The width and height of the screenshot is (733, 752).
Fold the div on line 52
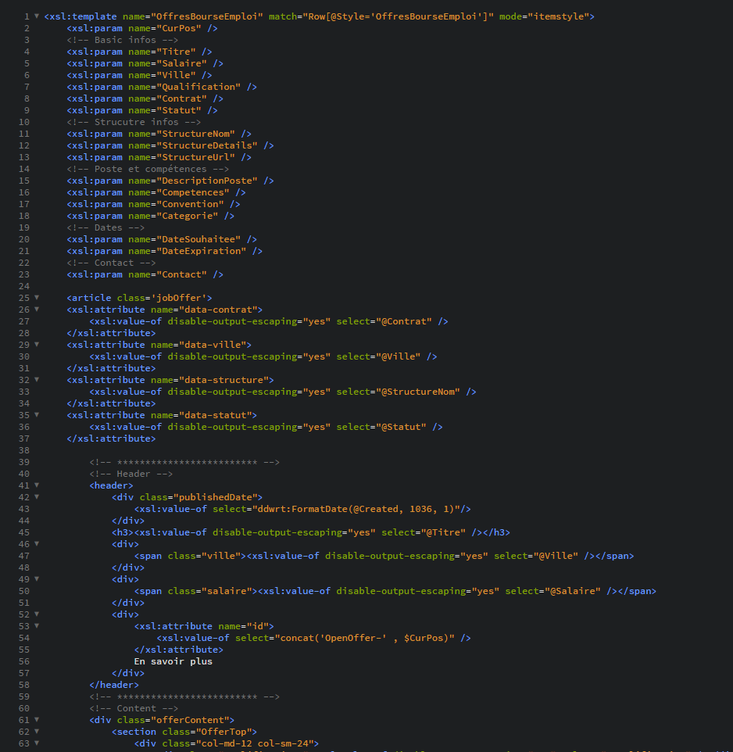[x=37, y=614]
